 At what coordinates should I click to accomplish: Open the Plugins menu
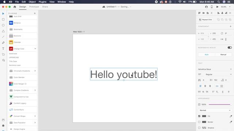click(42, 2)
